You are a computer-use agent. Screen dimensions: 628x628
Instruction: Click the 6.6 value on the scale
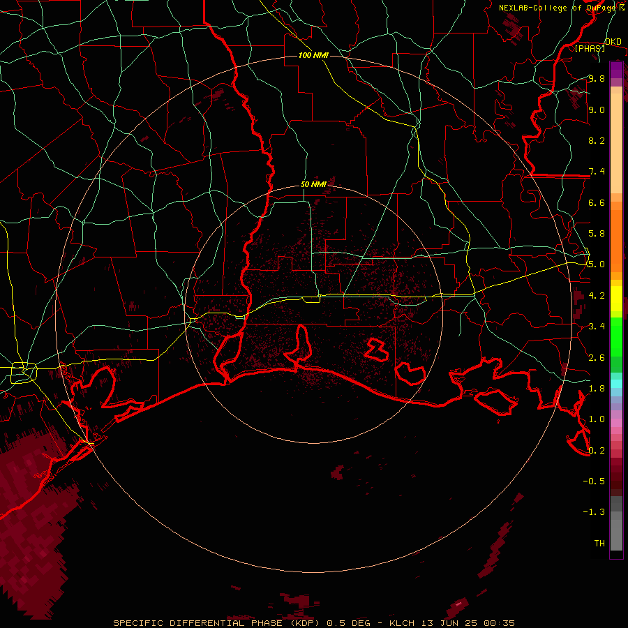tap(597, 202)
